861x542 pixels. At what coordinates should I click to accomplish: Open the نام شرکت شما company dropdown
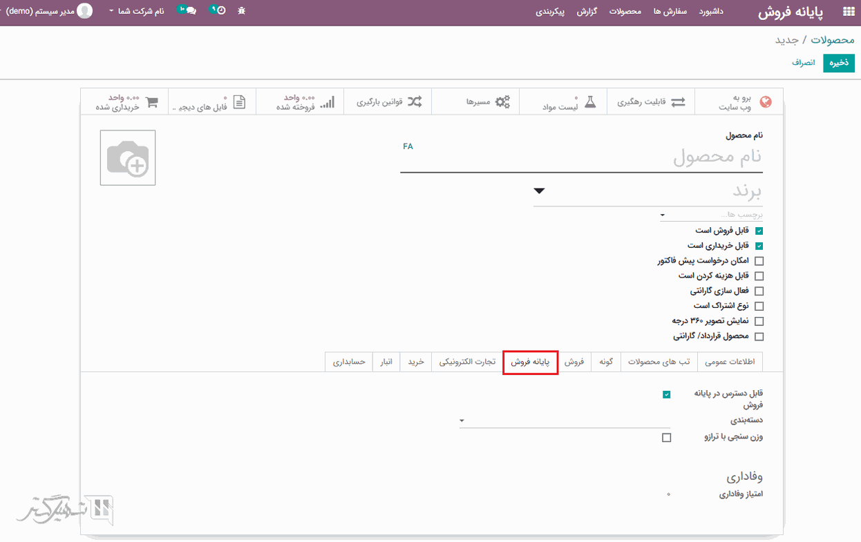click(x=137, y=12)
